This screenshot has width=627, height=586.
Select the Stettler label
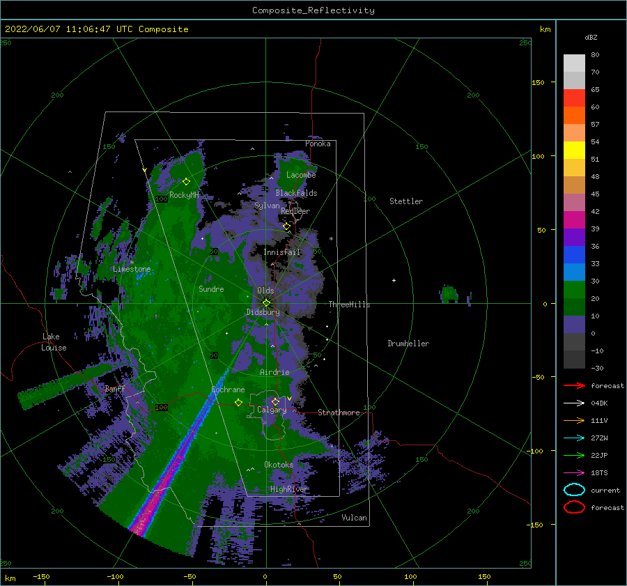[x=406, y=201]
